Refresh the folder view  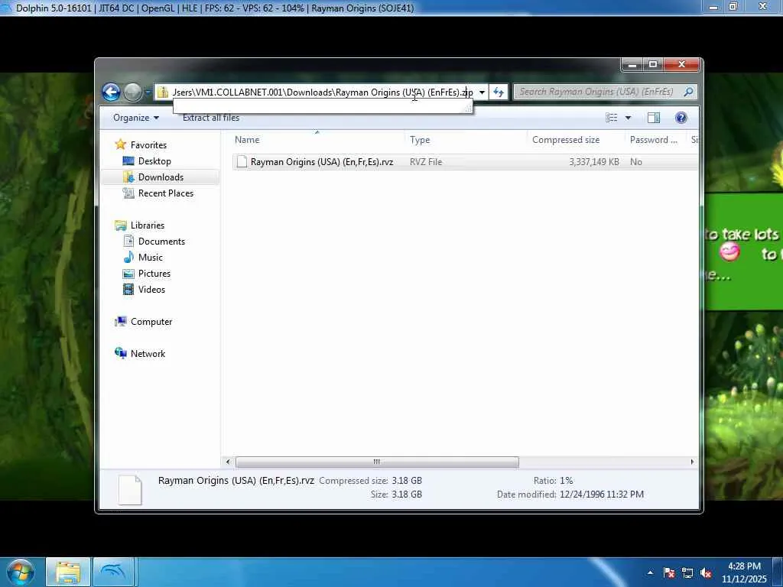coord(499,92)
